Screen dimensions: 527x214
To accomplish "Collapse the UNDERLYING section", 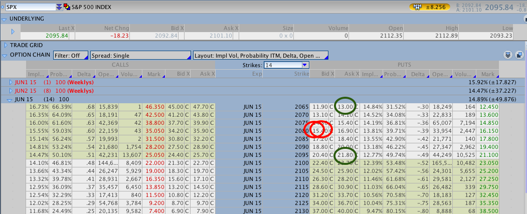I will [5, 19].
